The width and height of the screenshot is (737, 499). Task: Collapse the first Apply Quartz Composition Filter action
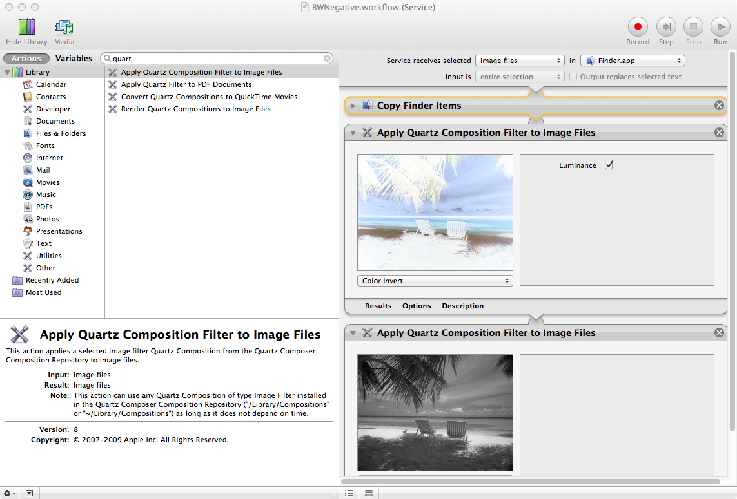coord(353,133)
